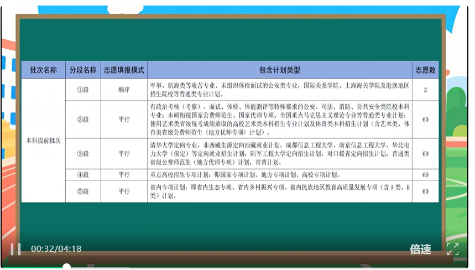
Task: Click 60 in the ④段 row
Action: coord(425,174)
